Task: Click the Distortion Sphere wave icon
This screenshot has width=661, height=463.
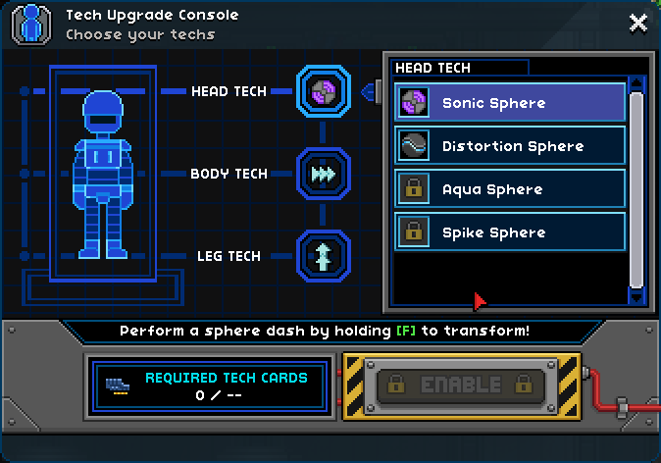Action: coord(414,146)
